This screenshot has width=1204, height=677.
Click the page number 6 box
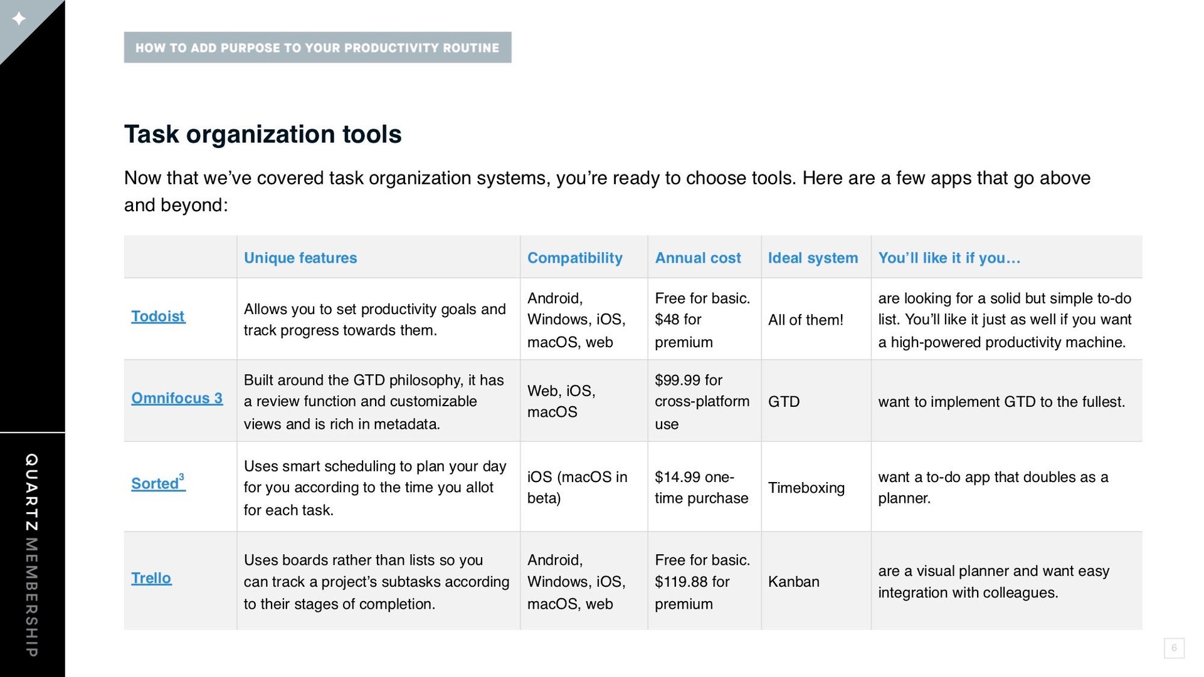(x=1174, y=648)
